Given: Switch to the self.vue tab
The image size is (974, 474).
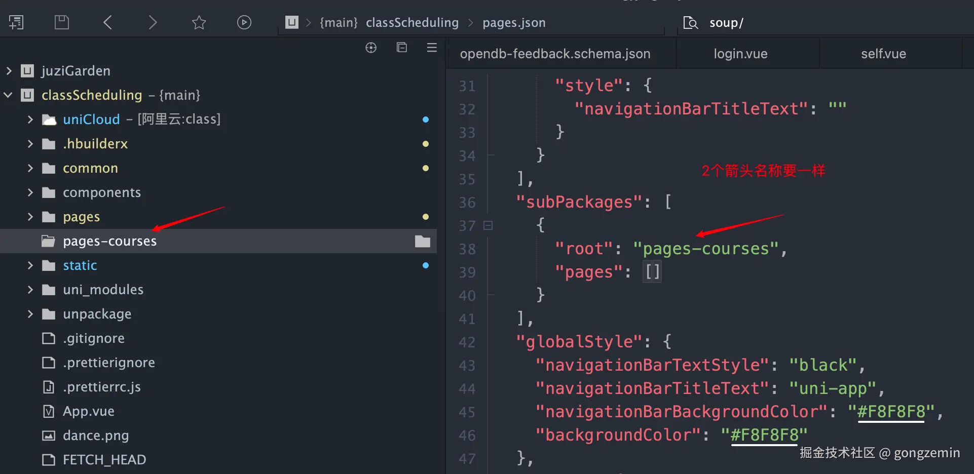Looking at the screenshot, I should point(883,54).
